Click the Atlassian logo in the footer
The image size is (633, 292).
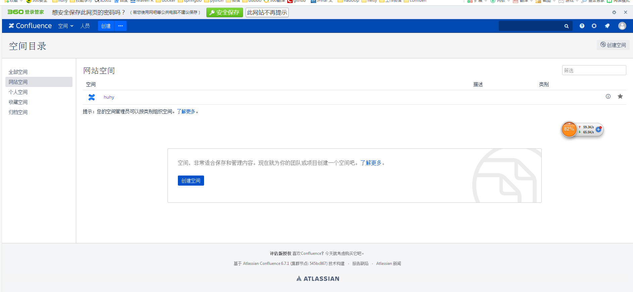[318, 279]
